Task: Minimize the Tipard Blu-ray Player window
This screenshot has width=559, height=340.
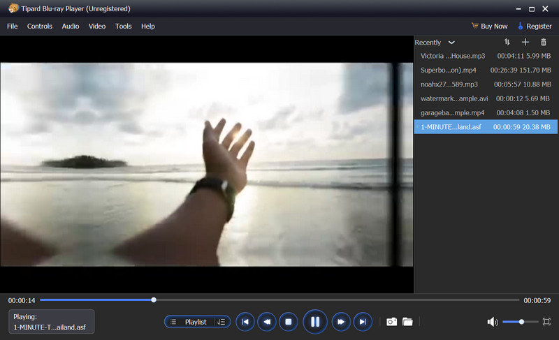Action: 518,9
